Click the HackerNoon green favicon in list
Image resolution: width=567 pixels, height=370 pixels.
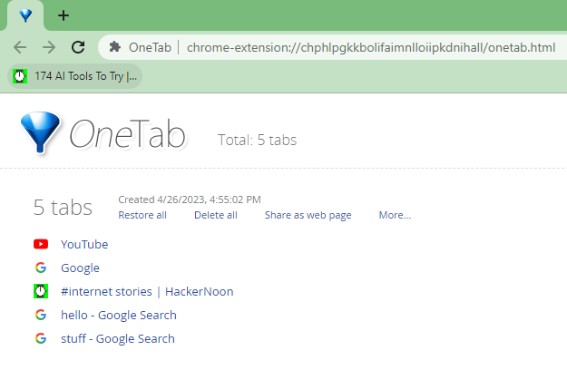pyautogui.click(x=41, y=291)
